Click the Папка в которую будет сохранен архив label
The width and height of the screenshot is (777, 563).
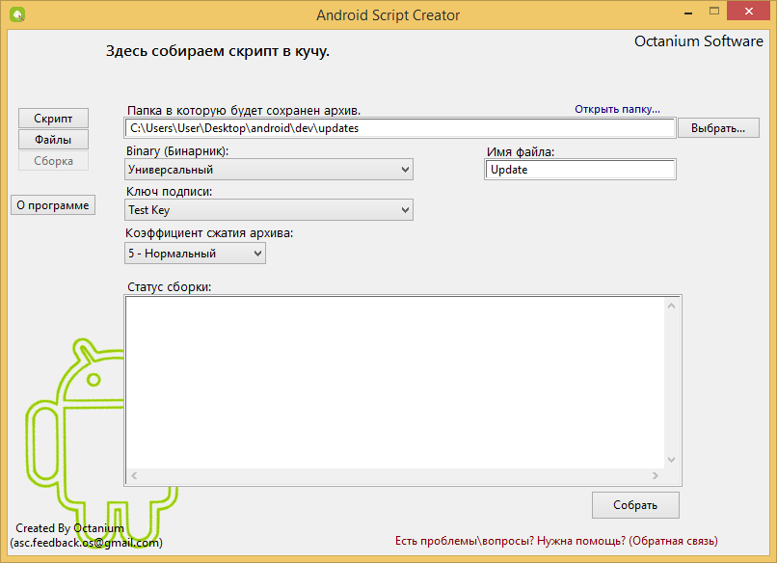(244, 111)
